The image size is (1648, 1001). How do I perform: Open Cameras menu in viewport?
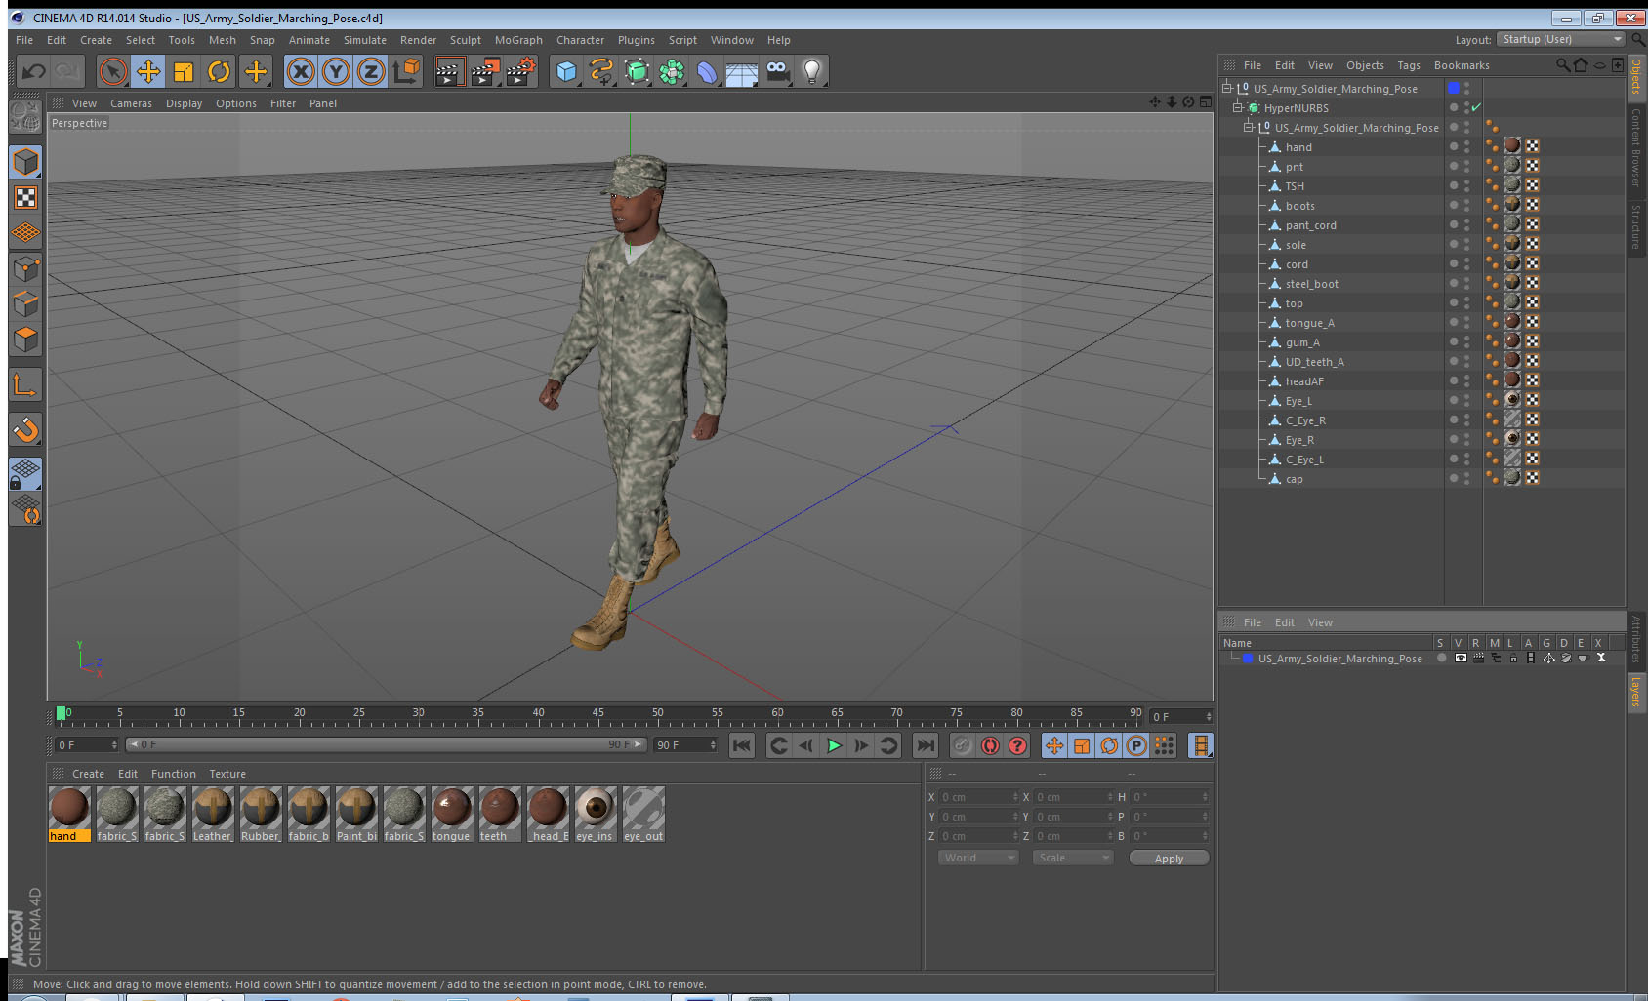(131, 103)
